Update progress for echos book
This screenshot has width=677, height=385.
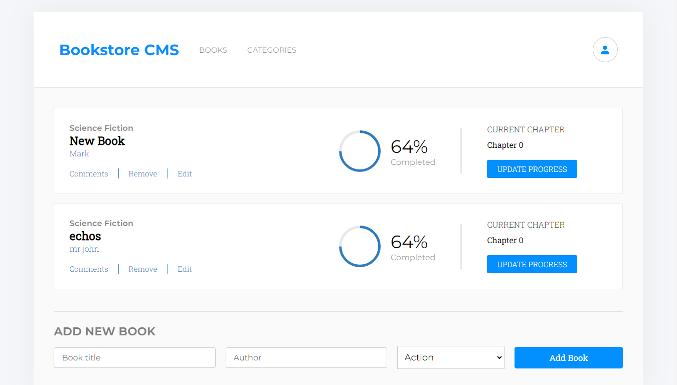click(x=532, y=264)
